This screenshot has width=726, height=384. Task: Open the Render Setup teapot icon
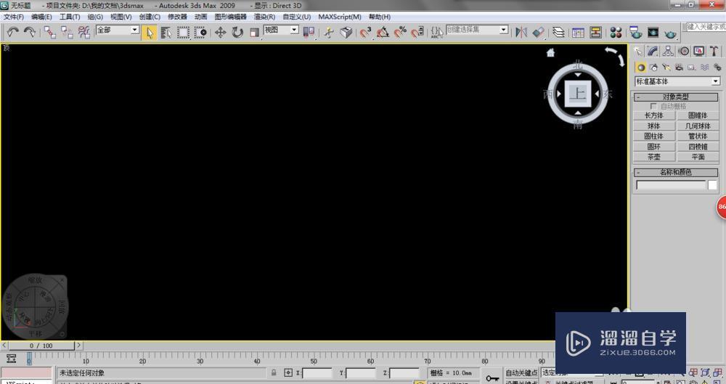click(635, 33)
